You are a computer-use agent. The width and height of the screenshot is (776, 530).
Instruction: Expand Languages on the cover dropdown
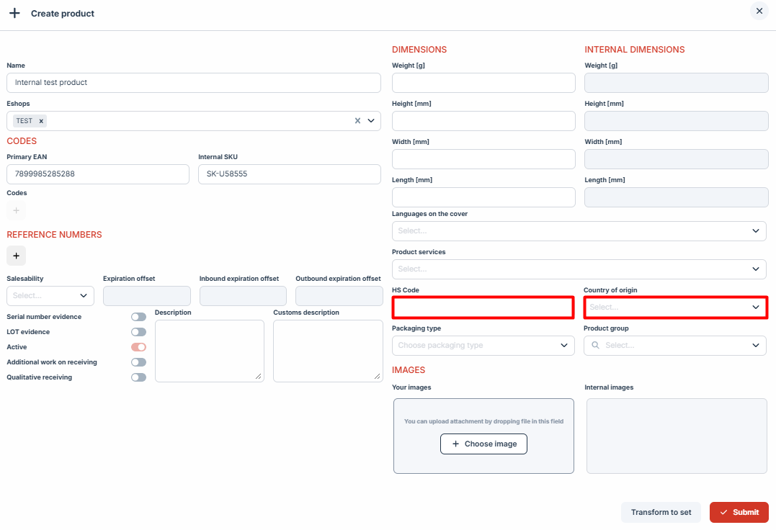(579, 231)
